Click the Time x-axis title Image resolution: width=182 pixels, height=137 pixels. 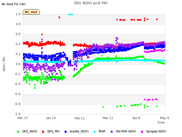click(x=161, y=122)
